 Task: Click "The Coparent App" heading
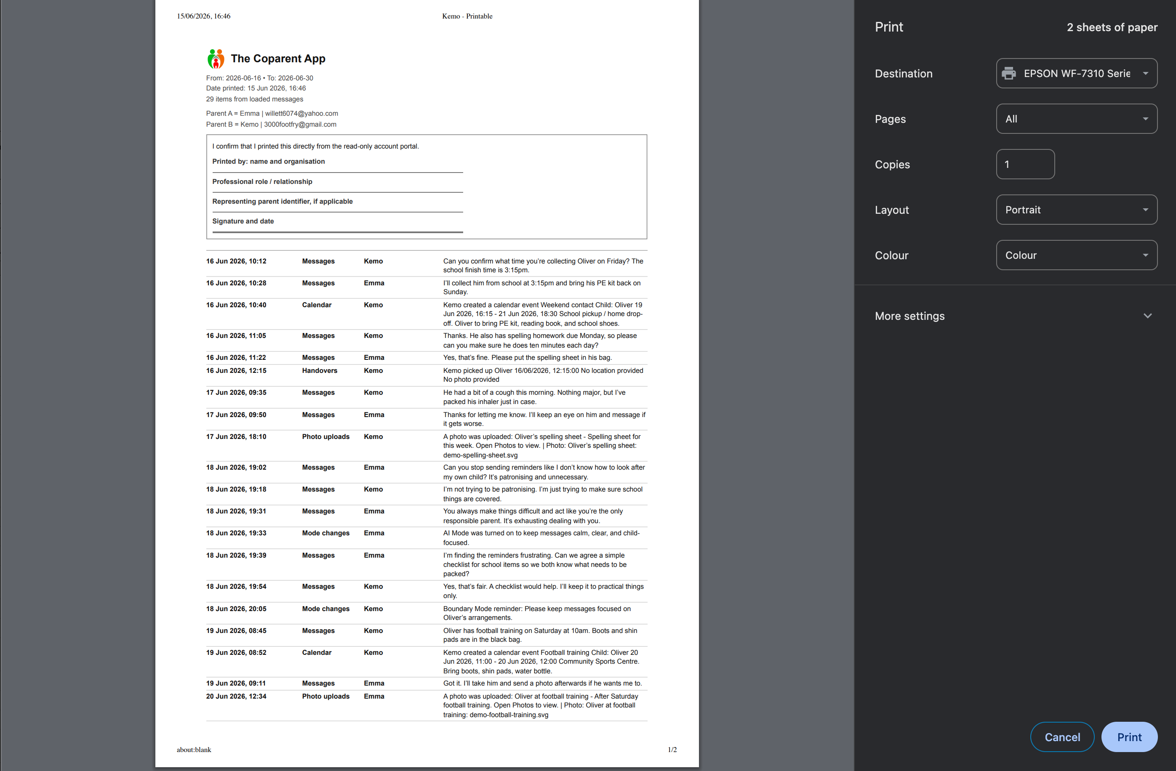278,59
